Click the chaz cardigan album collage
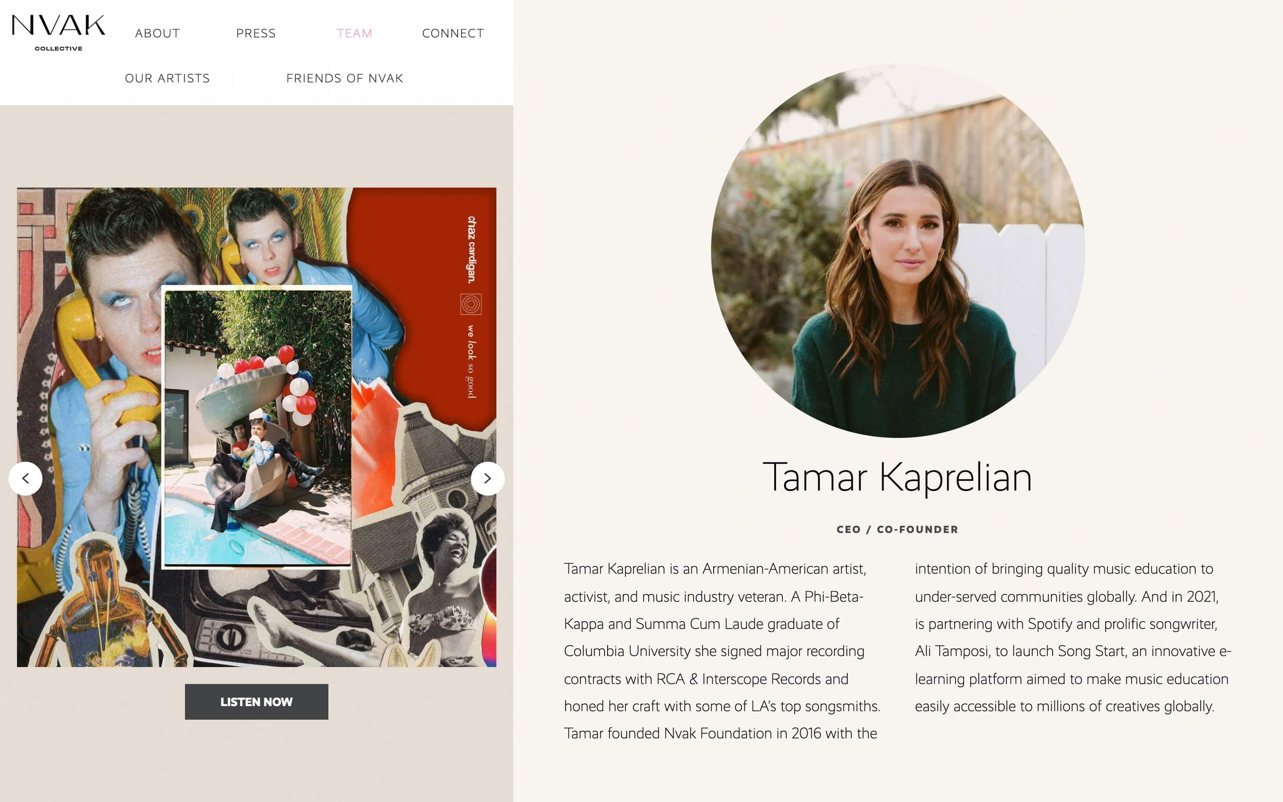The image size is (1283, 802). (257, 427)
